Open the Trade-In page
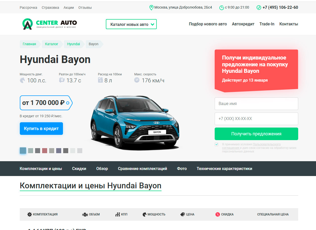The height and width of the screenshot is (230, 316). [267, 24]
